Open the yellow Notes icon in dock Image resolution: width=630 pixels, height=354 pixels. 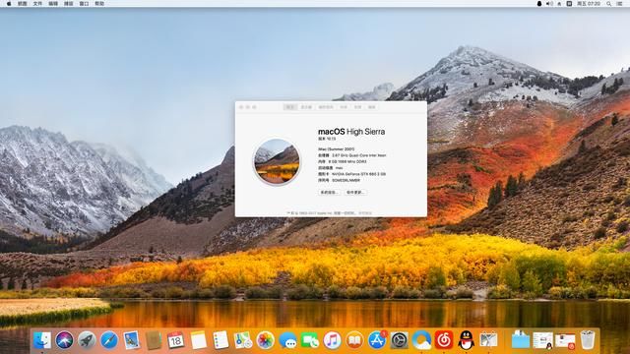[x=198, y=340]
